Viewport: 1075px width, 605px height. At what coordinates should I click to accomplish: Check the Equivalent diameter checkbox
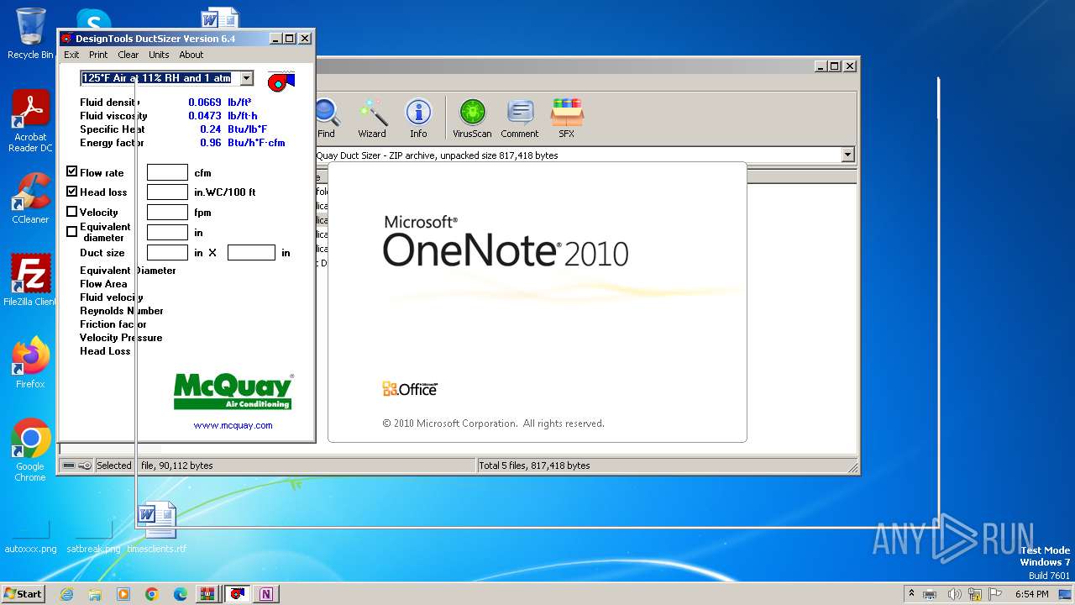[x=72, y=231]
